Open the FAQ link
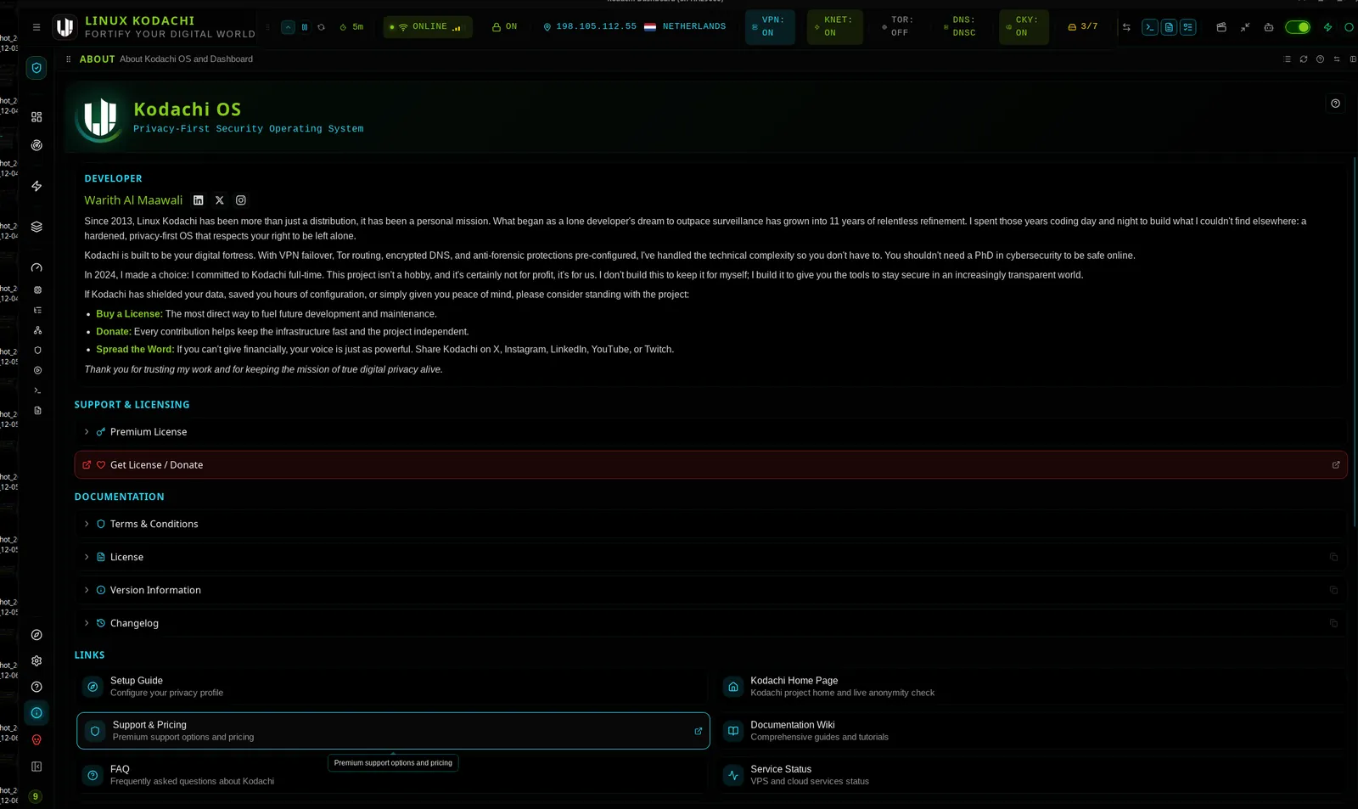This screenshot has height=809, width=1358. click(x=393, y=775)
